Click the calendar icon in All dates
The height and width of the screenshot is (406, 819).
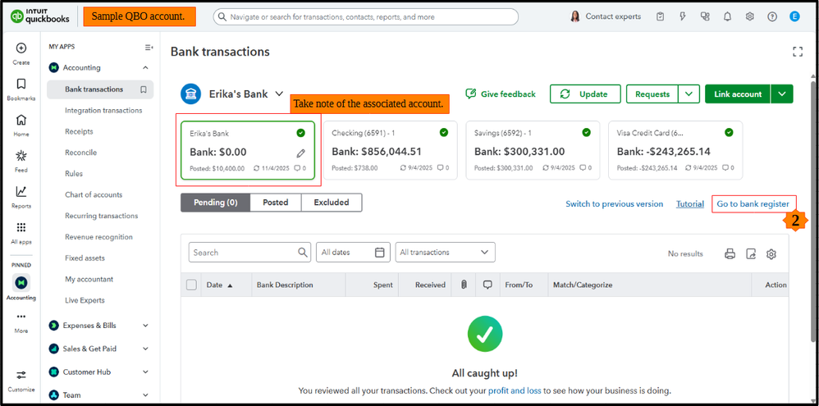point(380,253)
